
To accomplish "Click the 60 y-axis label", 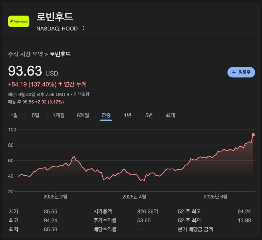I will tap(11, 161).
